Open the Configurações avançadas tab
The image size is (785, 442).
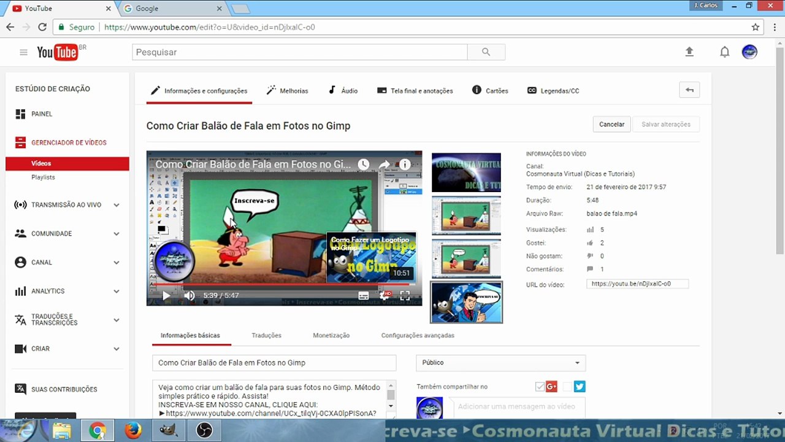click(418, 336)
